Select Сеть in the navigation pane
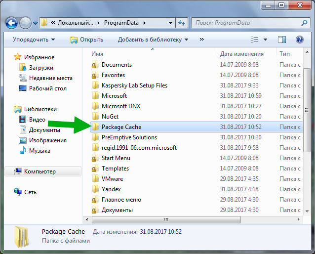 [x=25, y=192]
